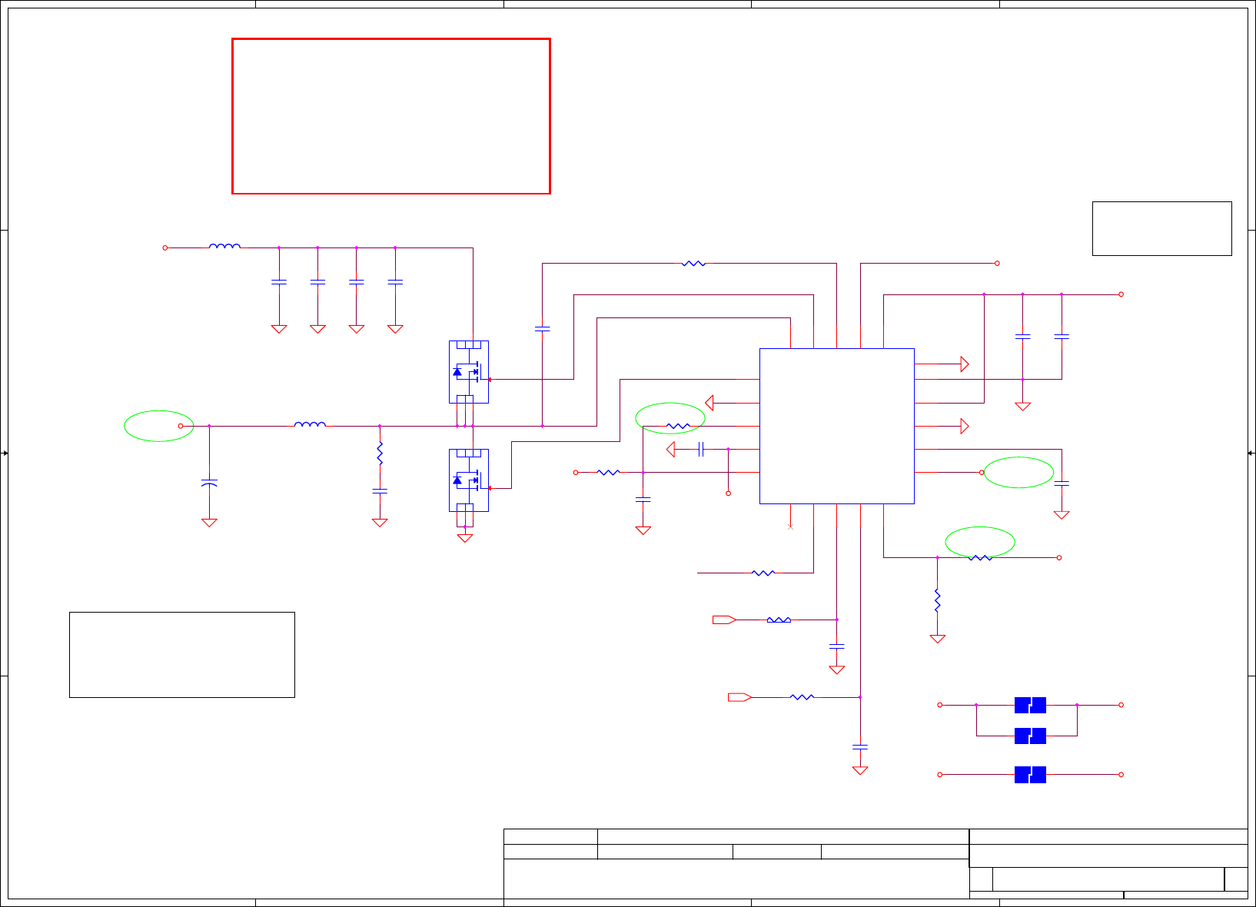Click the green ellipse directly right of the IC
Screen dimensions: 1256x907
click(1018, 473)
